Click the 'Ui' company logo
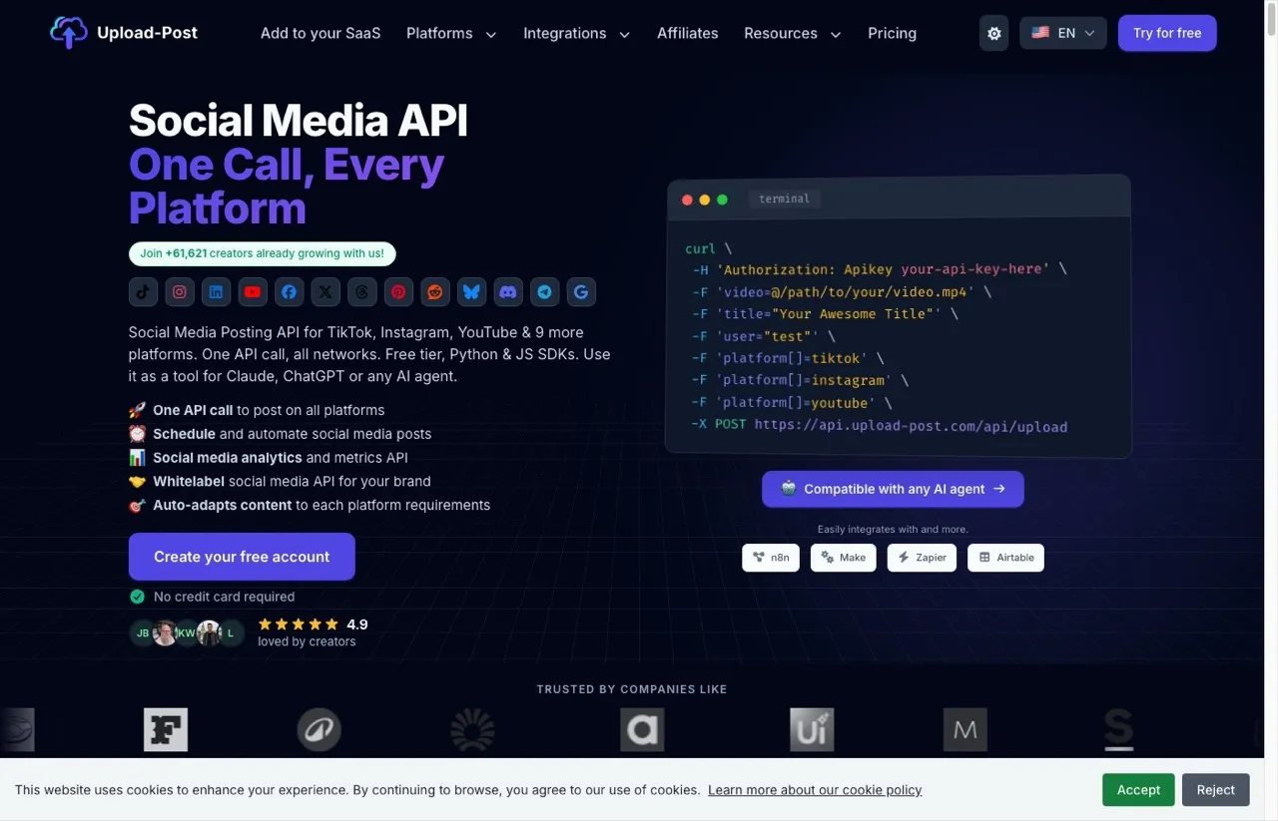1278x821 pixels. click(x=812, y=730)
